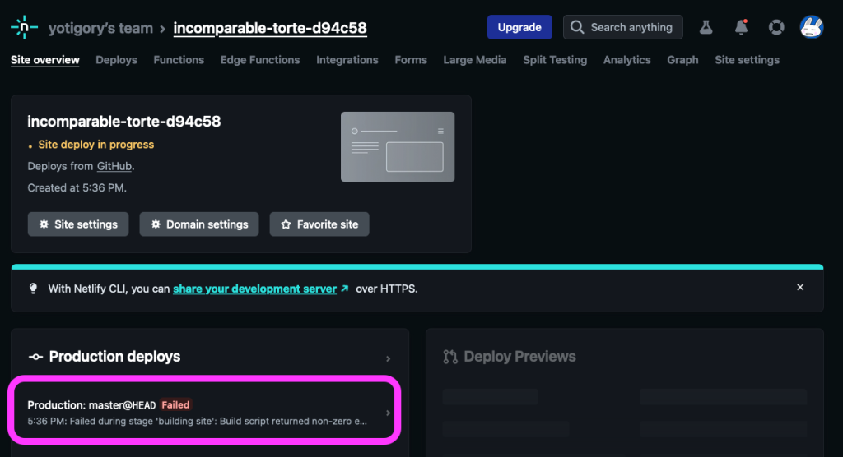Open Domain settings button

click(x=199, y=224)
